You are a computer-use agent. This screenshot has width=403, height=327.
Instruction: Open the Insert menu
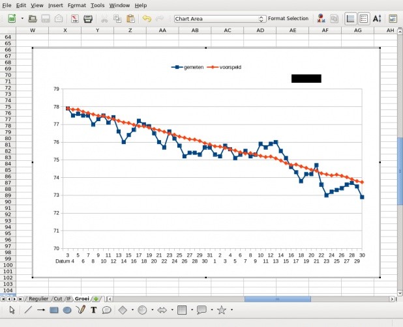tap(55, 5)
